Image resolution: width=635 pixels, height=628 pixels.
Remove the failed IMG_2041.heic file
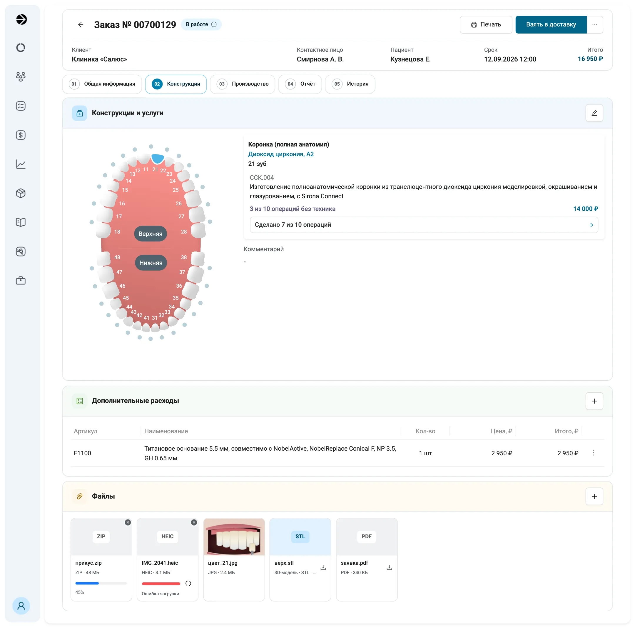(x=194, y=522)
